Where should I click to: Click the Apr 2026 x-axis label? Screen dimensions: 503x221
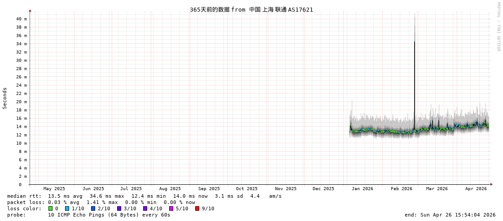coord(476,189)
